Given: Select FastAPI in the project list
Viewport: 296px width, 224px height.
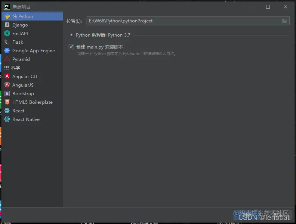Looking at the screenshot, I should pos(32,33).
